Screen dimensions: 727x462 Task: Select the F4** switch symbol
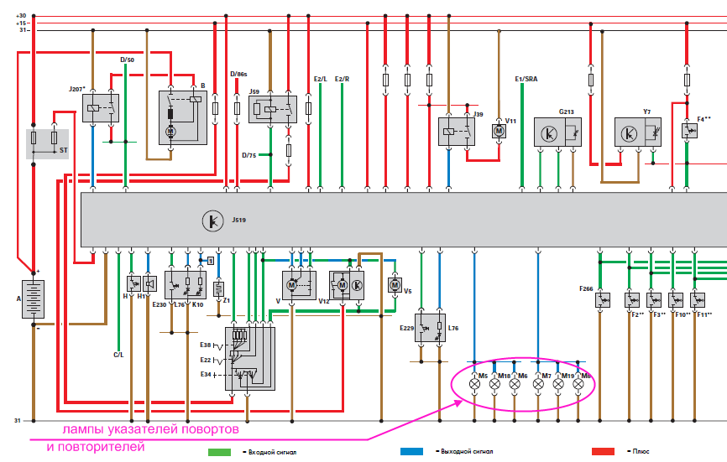point(689,131)
